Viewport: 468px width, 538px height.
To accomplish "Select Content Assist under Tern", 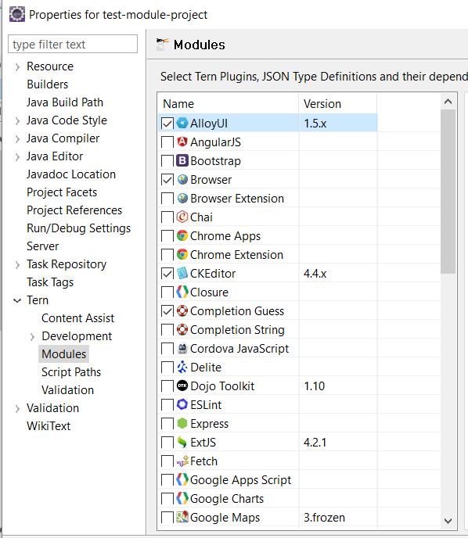I will pyautogui.click(x=77, y=318).
